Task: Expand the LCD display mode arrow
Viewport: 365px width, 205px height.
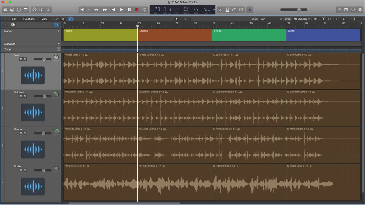Action: pos(214,10)
